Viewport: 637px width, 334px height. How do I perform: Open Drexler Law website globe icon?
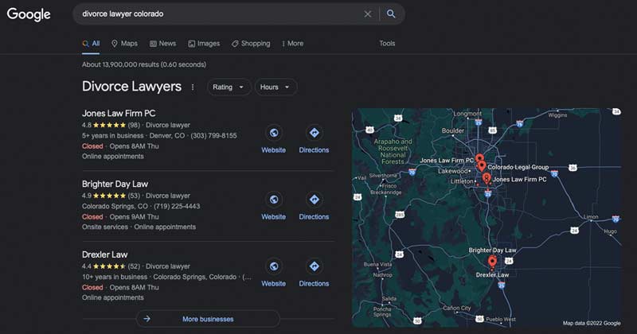pos(274,266)
